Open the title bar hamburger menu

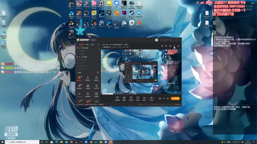tap(171, 40)
